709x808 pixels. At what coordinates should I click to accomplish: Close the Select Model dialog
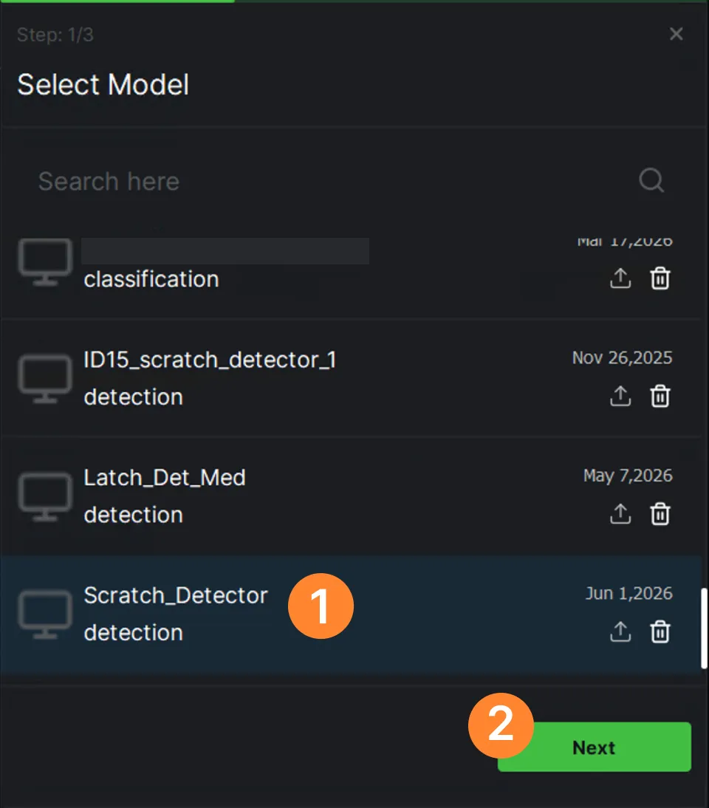click(x=676, y=34)
